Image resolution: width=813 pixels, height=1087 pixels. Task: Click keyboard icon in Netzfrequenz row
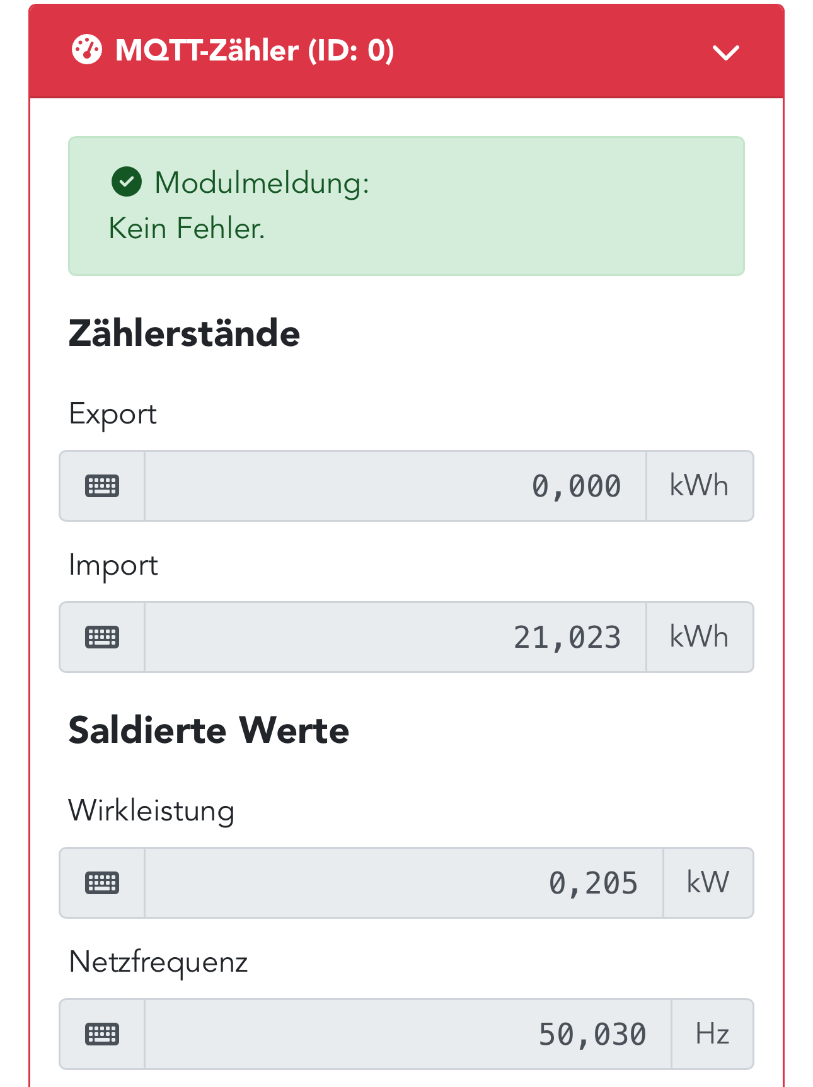(x=102, y=1034)
